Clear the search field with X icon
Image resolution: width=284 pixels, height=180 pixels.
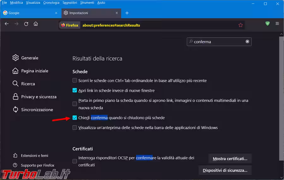click(x=247, y=41)
